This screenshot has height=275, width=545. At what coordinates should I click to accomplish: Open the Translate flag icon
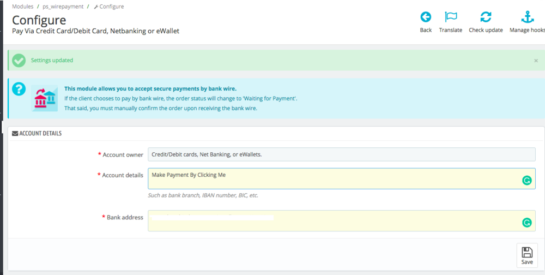(451, 17)
